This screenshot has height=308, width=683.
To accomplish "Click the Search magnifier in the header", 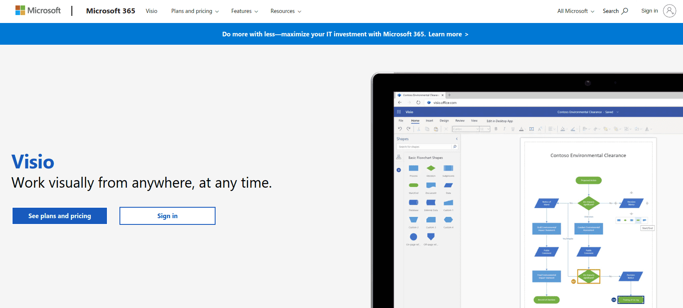I will [625, 11].
